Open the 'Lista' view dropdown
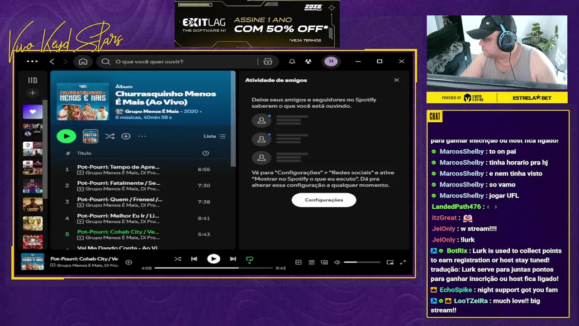The image size is (579, 326). 214,136
